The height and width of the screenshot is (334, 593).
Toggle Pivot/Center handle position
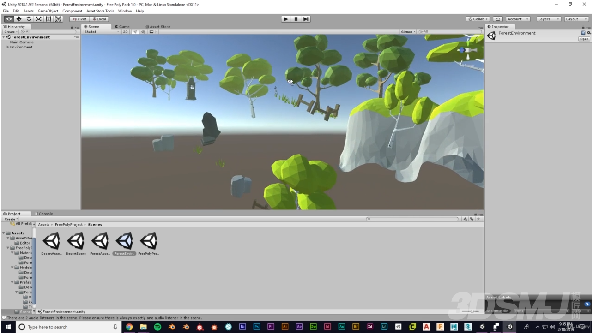[x=79, y=19]
